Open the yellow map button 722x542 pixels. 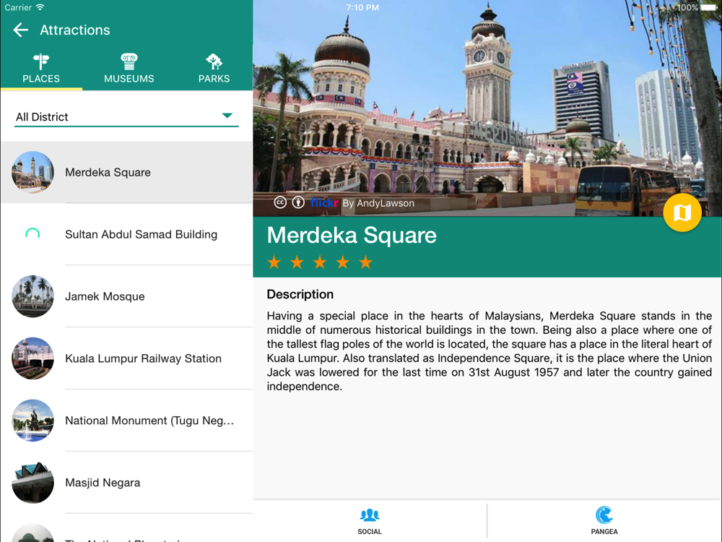[x=682, y=212]
